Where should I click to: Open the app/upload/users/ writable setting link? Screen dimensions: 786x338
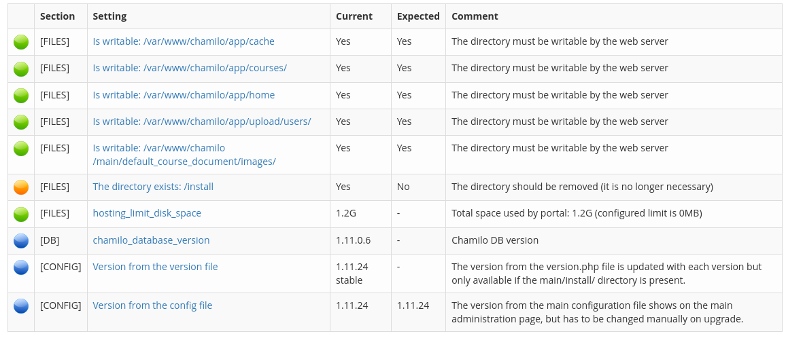[x=202, y=121]
